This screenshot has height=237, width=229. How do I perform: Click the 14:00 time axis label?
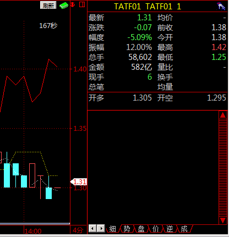(x=33, y=232)
